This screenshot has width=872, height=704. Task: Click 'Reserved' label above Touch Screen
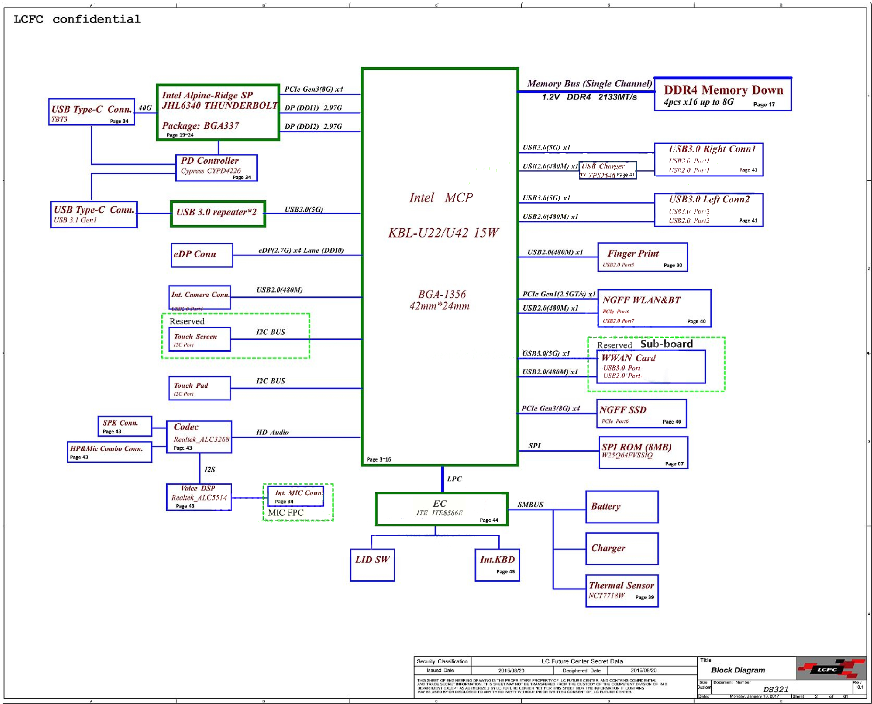(187, 321)
